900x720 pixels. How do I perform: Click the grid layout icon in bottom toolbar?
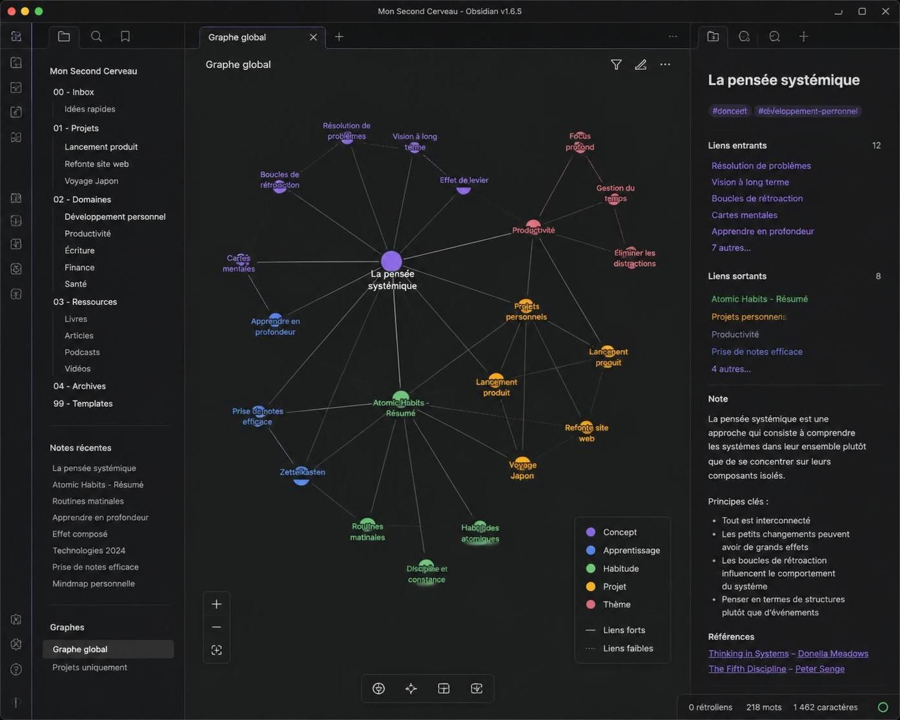tap(444, 689)
